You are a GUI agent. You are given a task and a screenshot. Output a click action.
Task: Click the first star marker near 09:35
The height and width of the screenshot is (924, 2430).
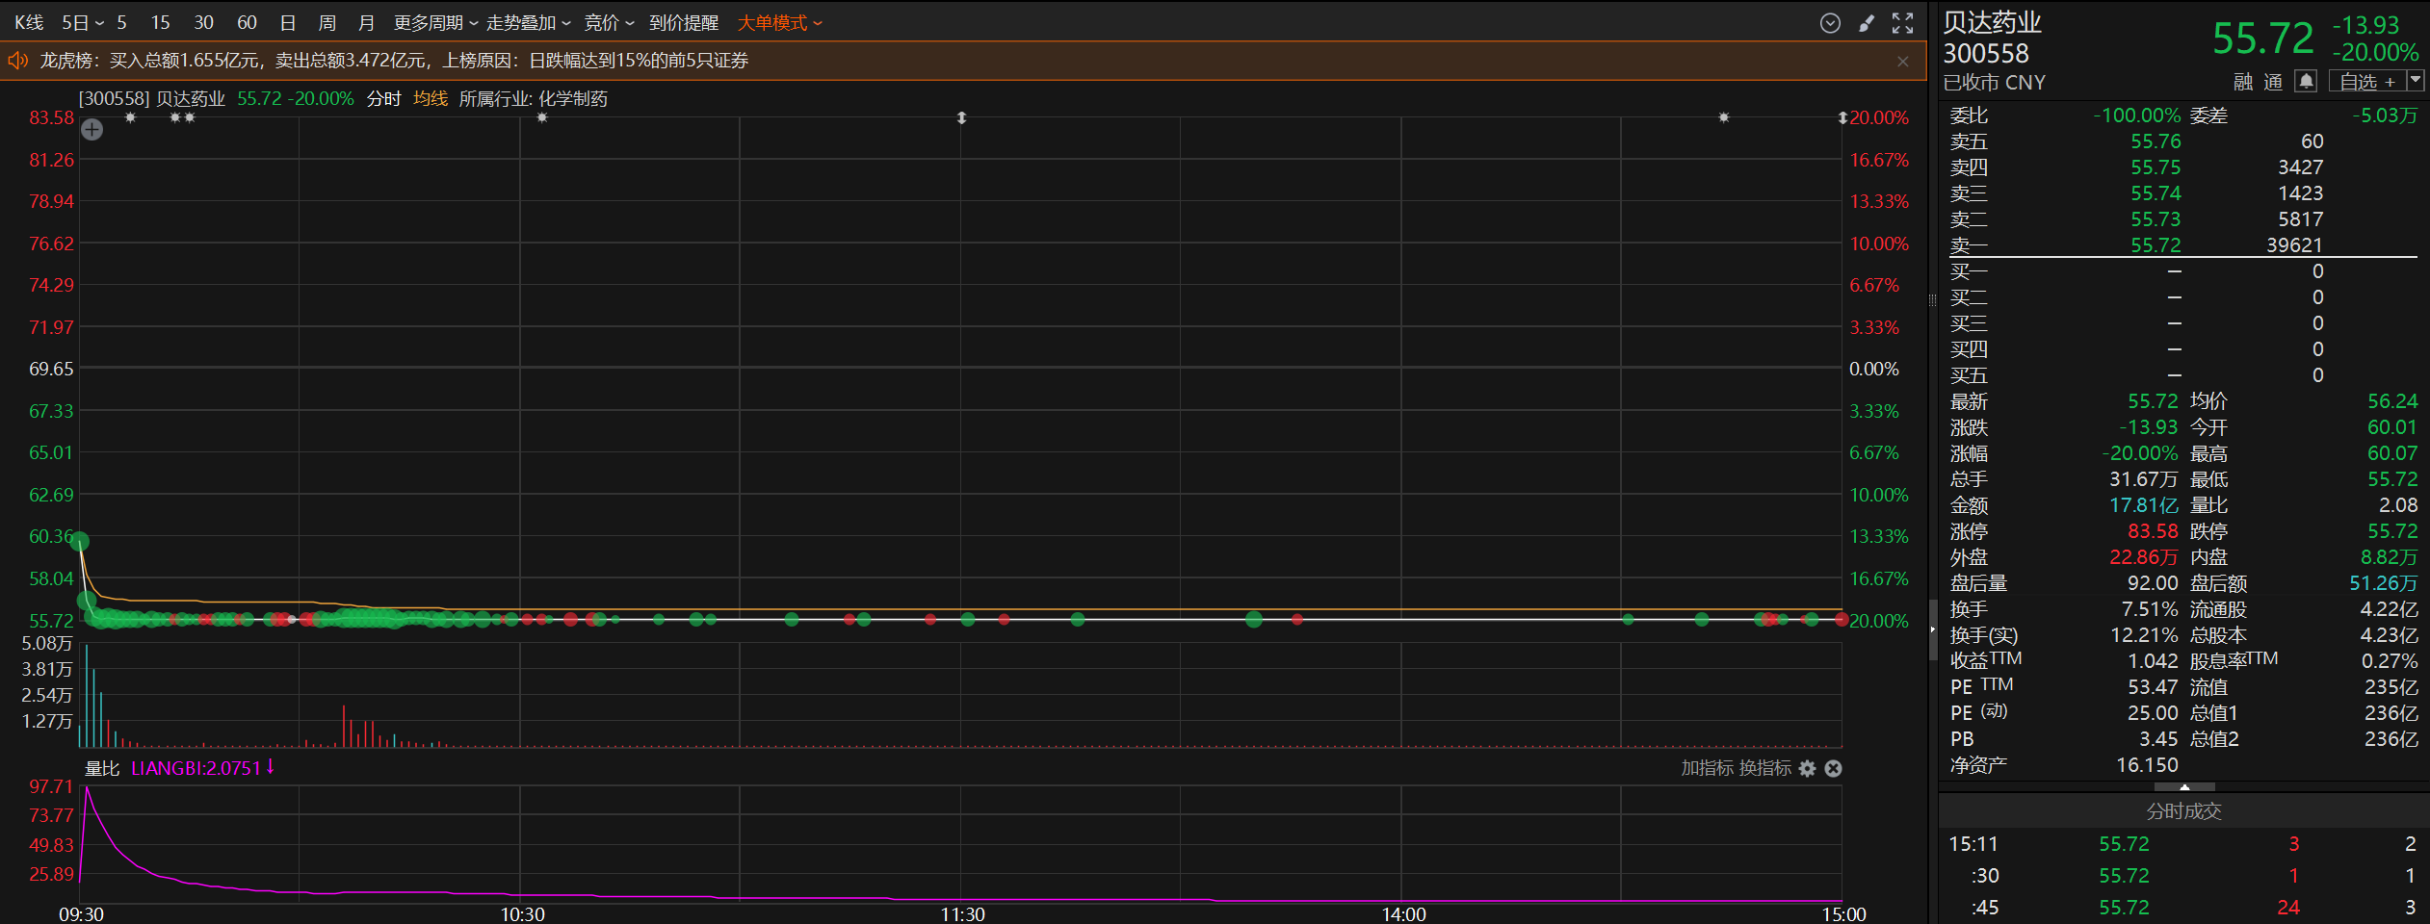131,117
